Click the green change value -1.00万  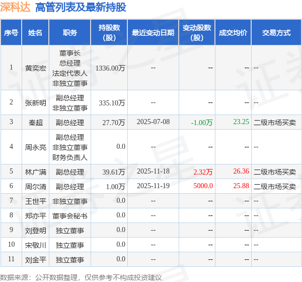(x=202, y=123)
